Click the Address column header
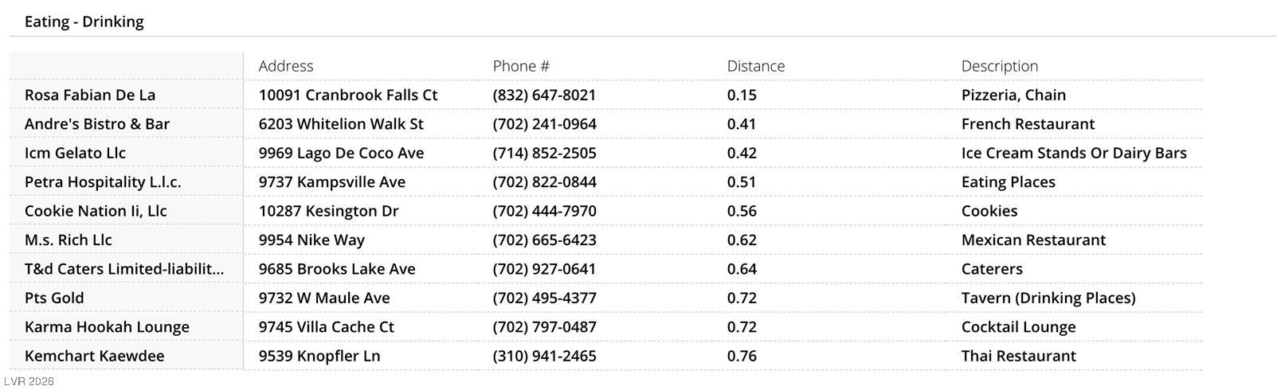1277x390 pixels. tap(286, 66)
